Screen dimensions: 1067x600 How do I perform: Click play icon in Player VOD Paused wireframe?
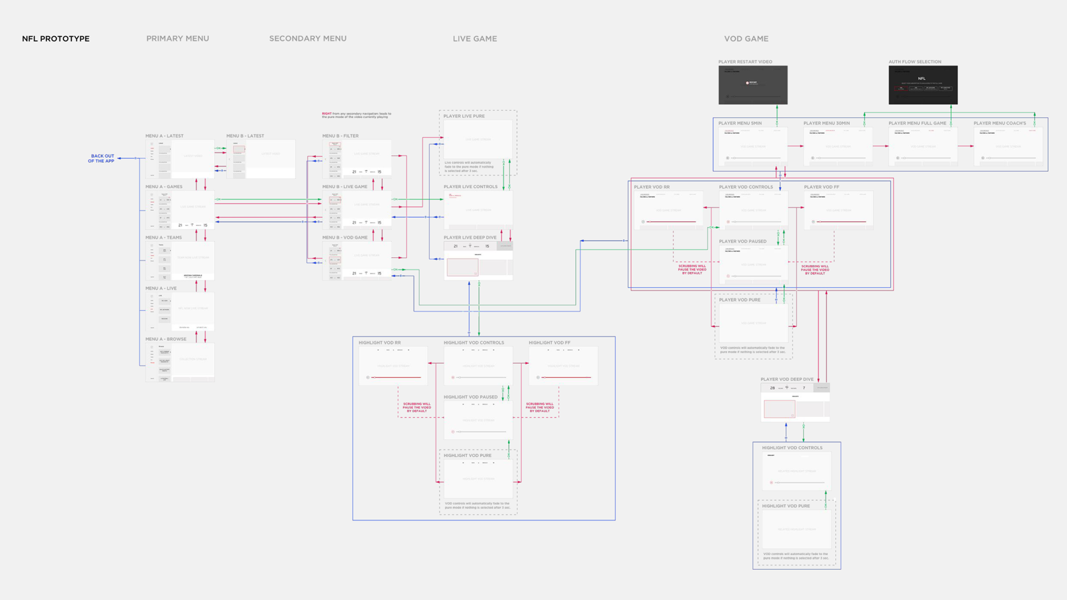(x=728, y=276)
